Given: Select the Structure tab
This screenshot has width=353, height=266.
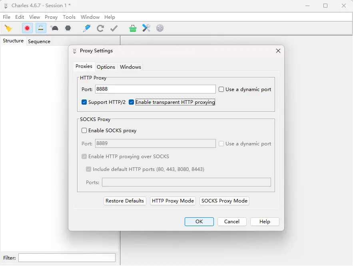Looking at the screenshot, I should coord(13,41).
